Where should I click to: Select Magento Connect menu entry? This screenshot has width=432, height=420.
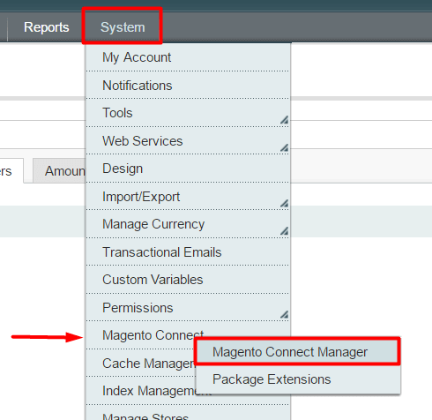[x=153, y=335]
